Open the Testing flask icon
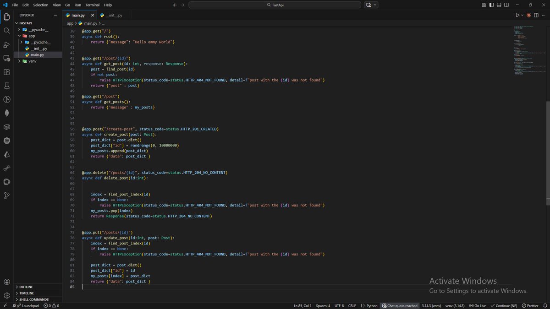This screenshot has height=309, width=550. coord(6,86)
